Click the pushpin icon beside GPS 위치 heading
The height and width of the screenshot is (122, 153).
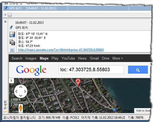(11, 27)
